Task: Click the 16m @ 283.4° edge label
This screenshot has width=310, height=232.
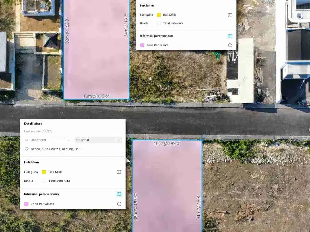Action: click(167, 143)
